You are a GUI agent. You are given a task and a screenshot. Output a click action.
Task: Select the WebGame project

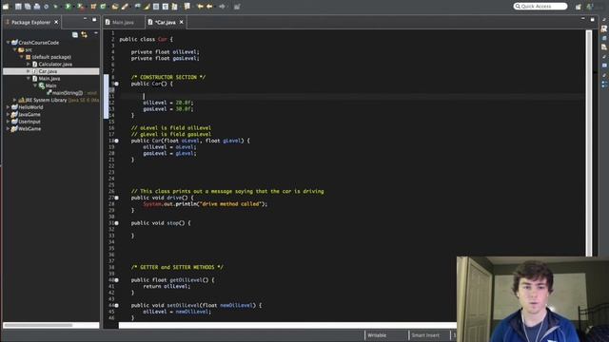click(x=29, y=128)
